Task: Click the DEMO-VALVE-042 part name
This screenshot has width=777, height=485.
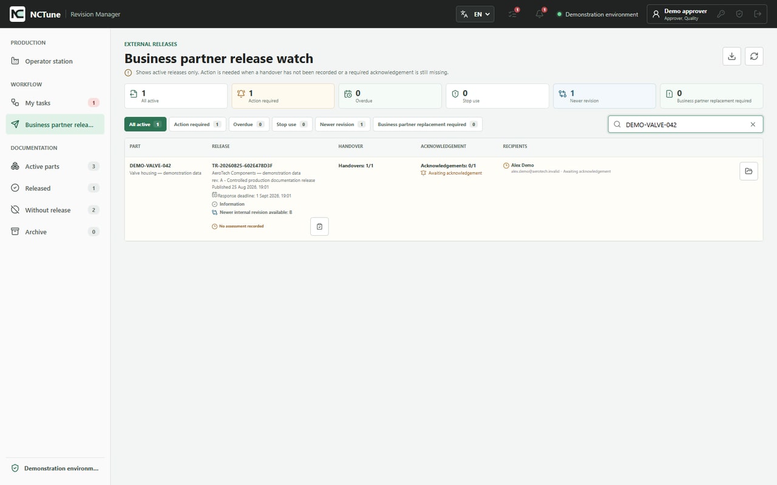Action: click(150, 166)
